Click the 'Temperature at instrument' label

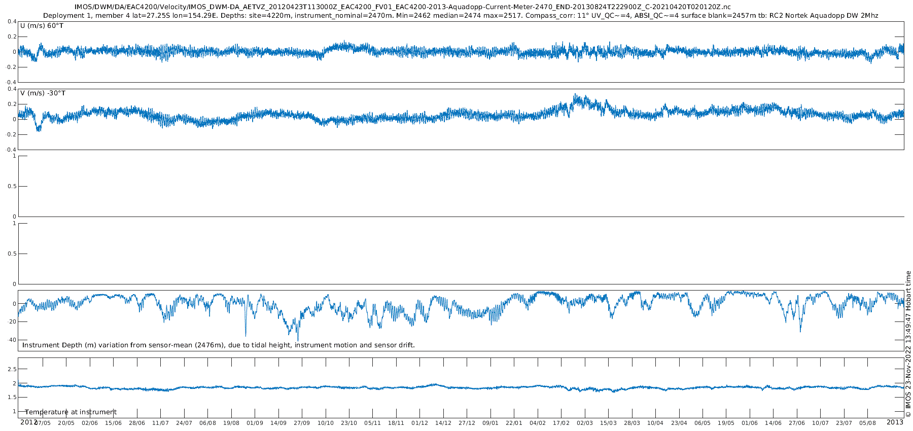click(71, 412)
